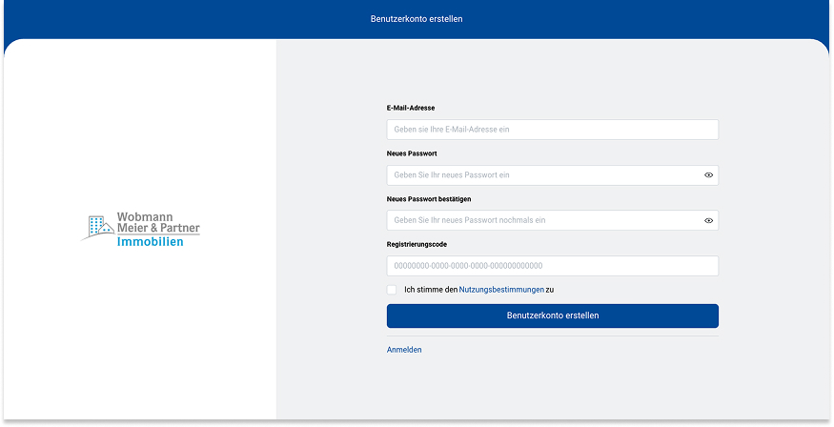Image resolution: width=834 pixels, height=427 pixels.
Task: Click the Wobmann Meier & Partner logo
Action: [x=140, y=229]
